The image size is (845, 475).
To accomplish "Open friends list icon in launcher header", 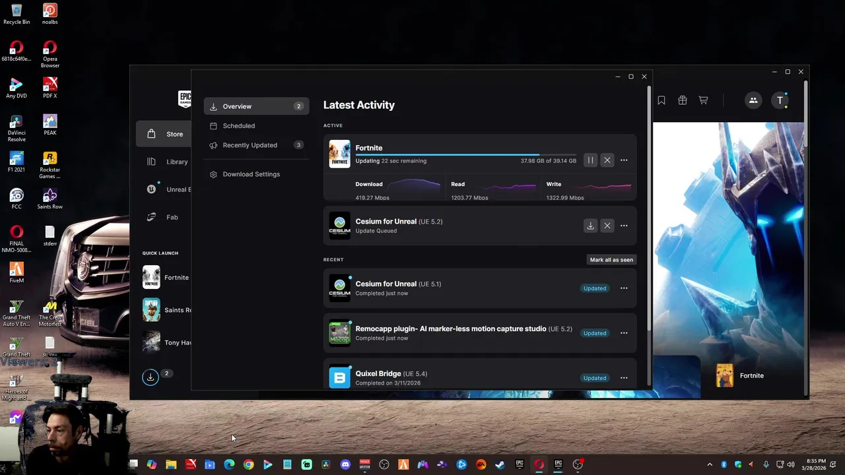I will pyautogui.click(x=753, y=100).
